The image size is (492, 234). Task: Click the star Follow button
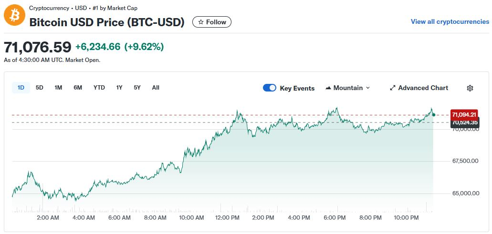click(212, 22)
